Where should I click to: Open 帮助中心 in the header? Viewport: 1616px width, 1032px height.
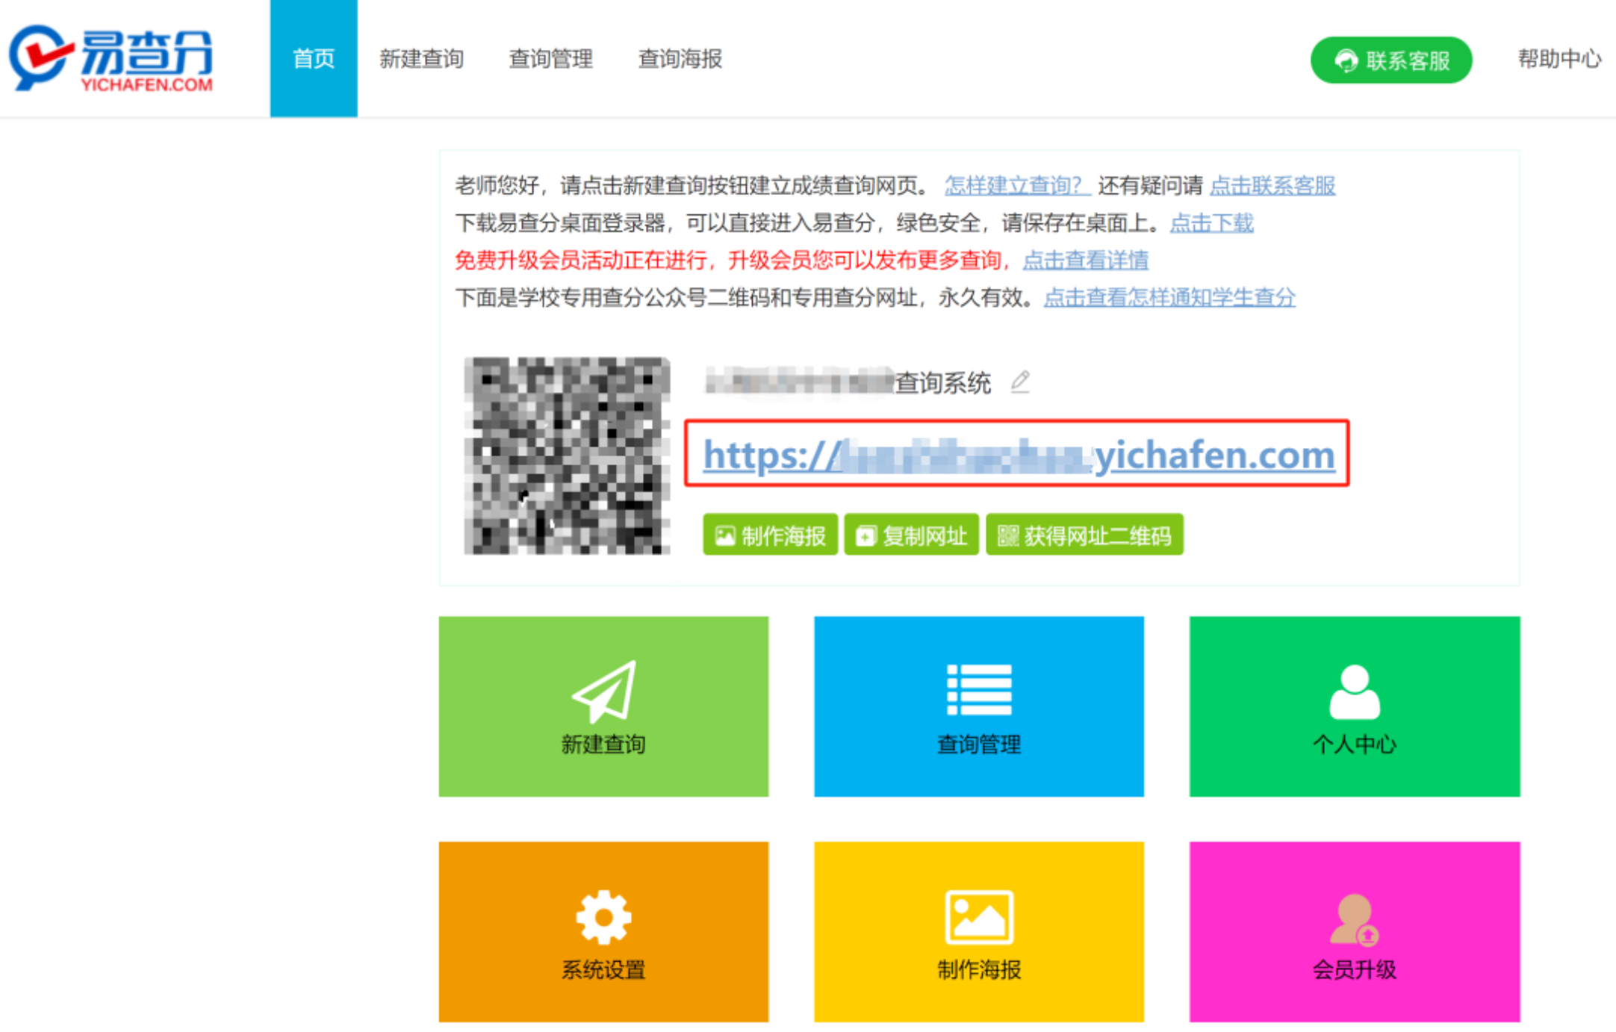[x=1559, y=58]
